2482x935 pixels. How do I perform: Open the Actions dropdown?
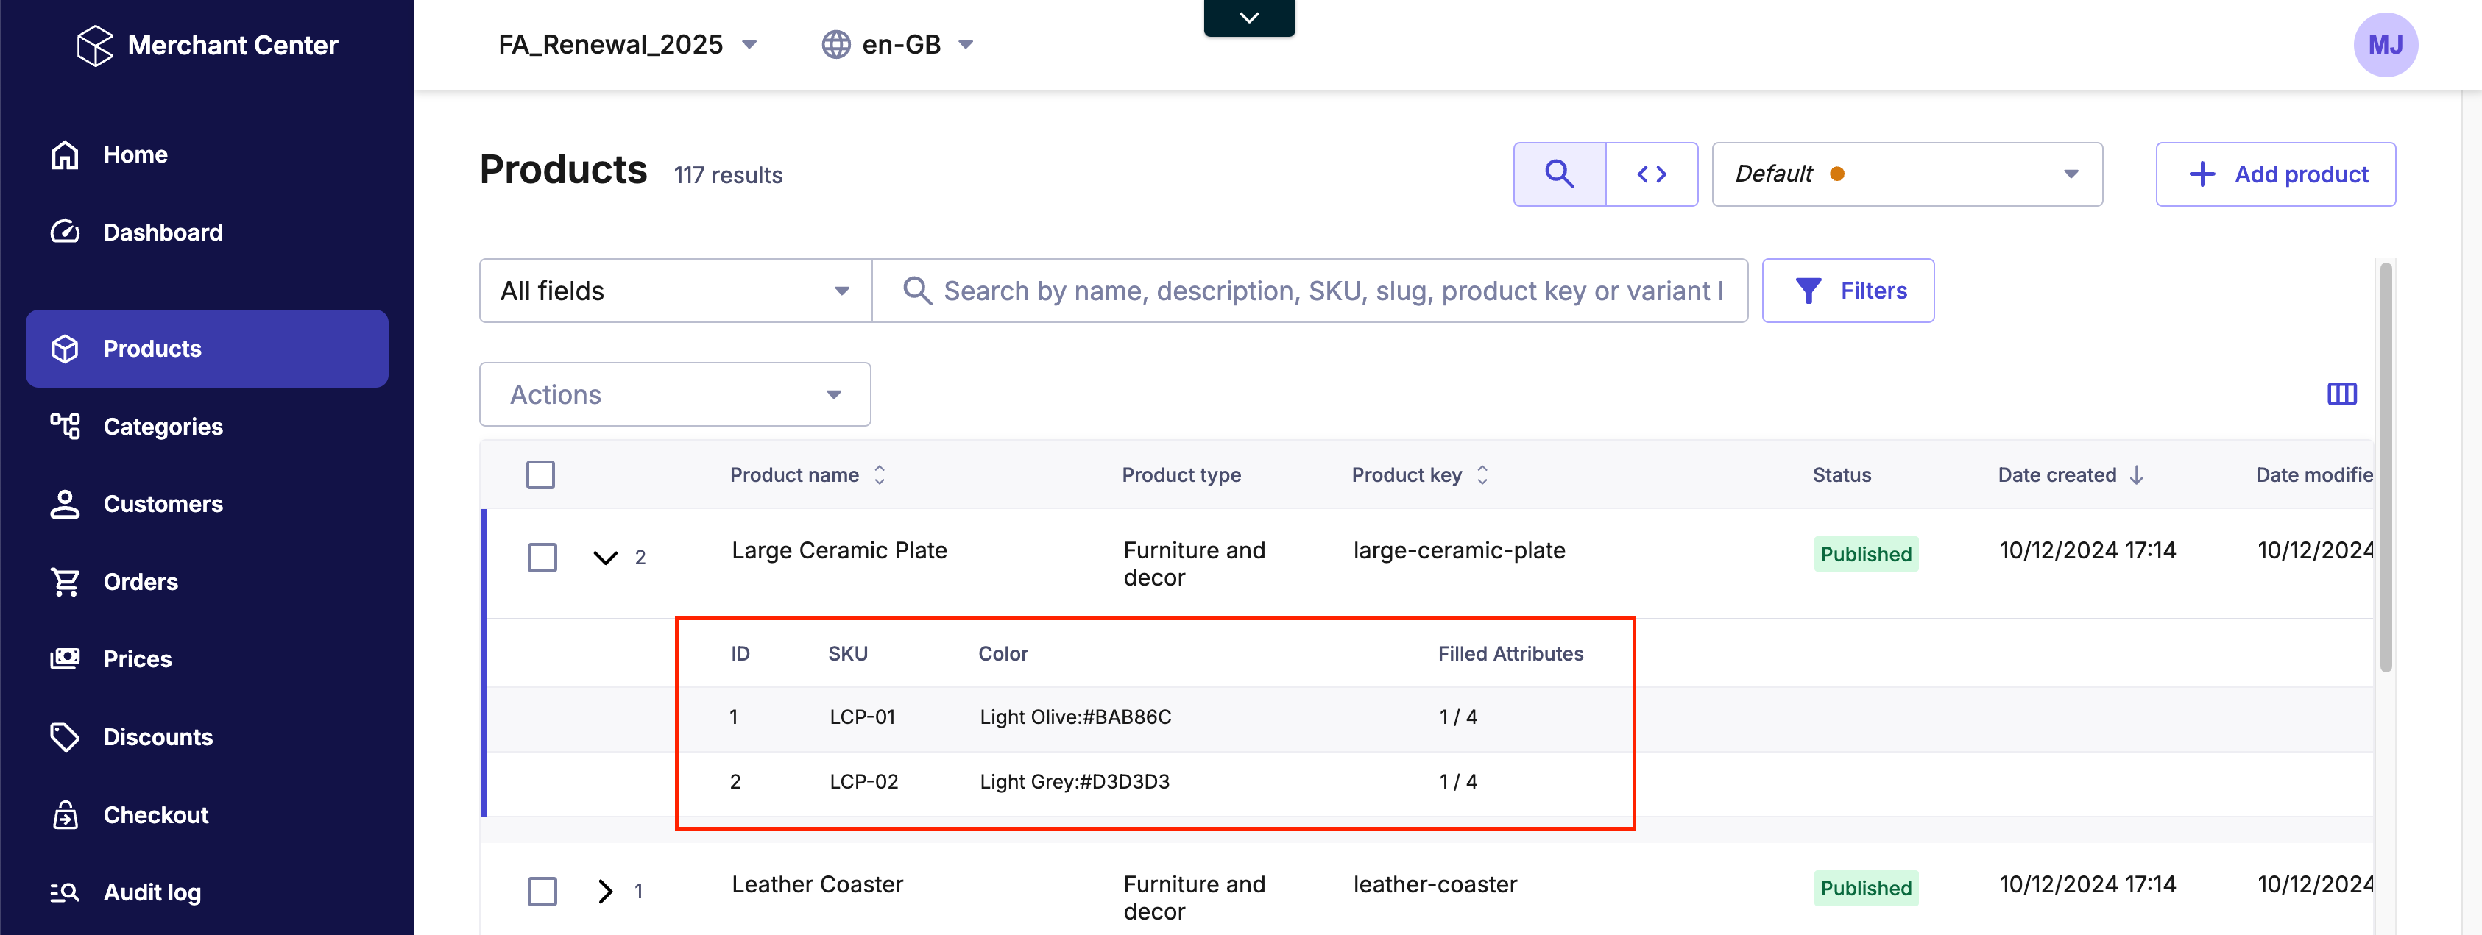coord(674,394)
